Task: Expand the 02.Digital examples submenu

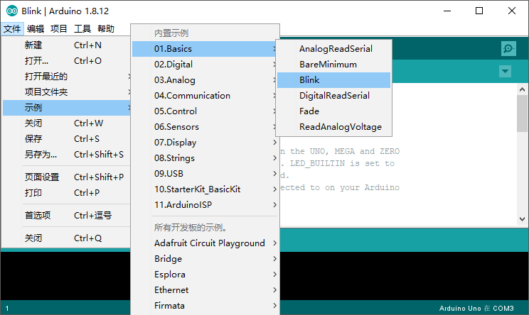Action: coord(205,65)
